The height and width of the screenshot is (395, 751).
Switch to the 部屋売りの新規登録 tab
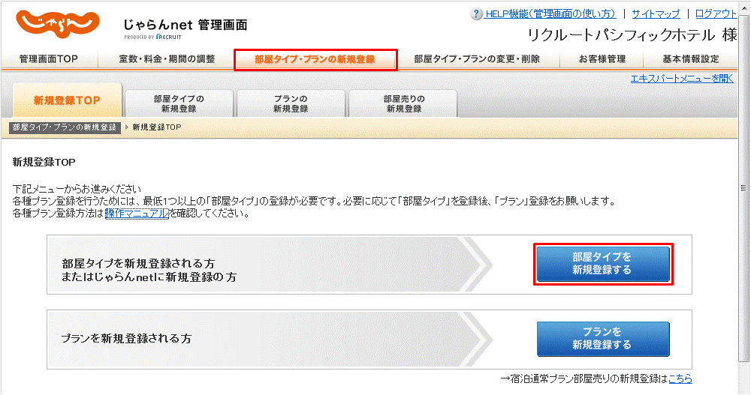coord(403,103)
